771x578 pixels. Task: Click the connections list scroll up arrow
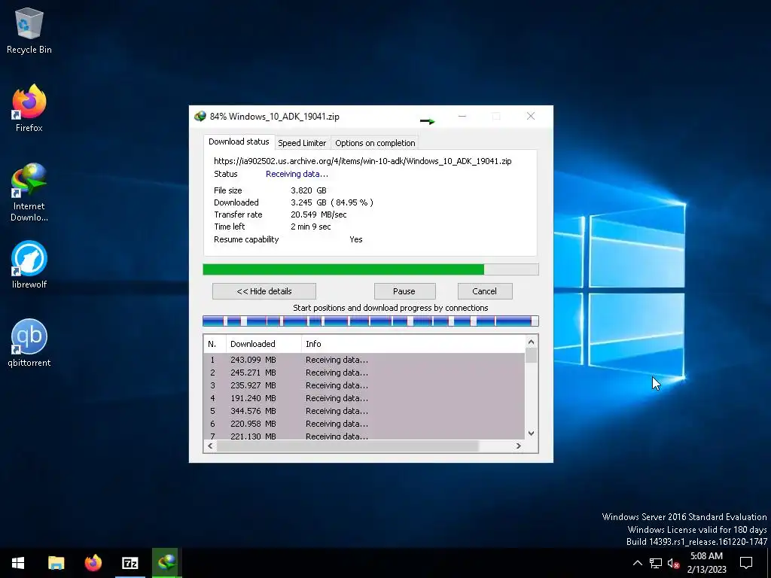(531, 342)
